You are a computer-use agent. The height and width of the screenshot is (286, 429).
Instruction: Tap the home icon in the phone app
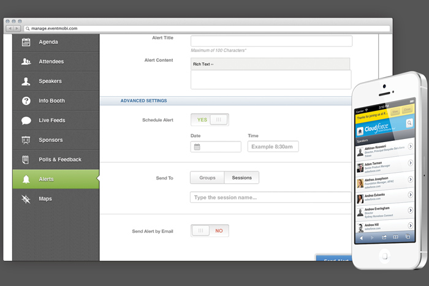pos(360,131)
